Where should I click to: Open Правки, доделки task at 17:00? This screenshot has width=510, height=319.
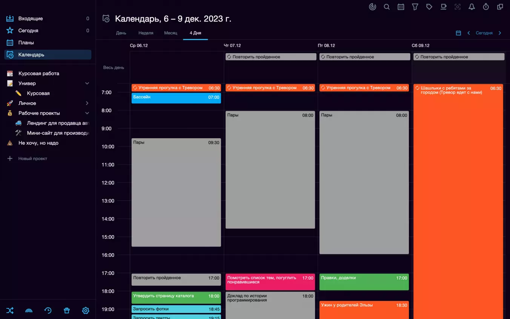(364, 282)
